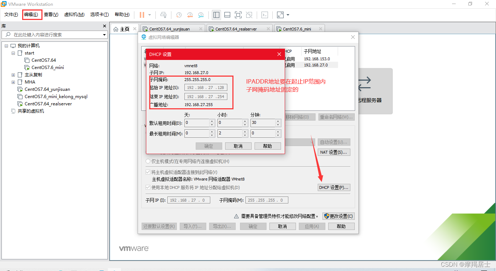Click the remote server arrows icon on home page

tap(364, 84)
